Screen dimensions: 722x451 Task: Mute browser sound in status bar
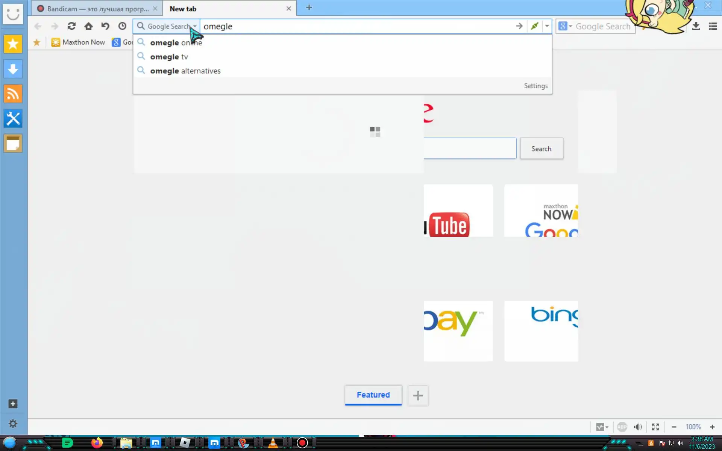[638, 427]
